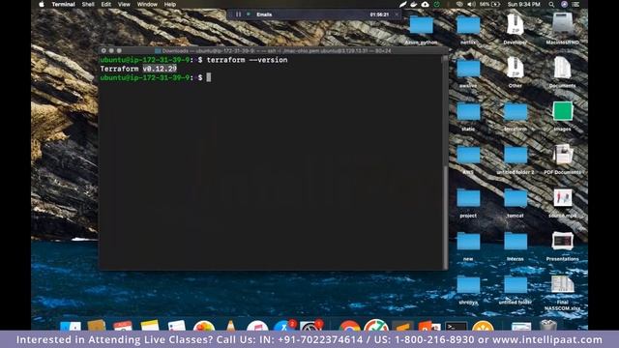
Task: Open the Window menu
Action: click(x=147, y=4)
